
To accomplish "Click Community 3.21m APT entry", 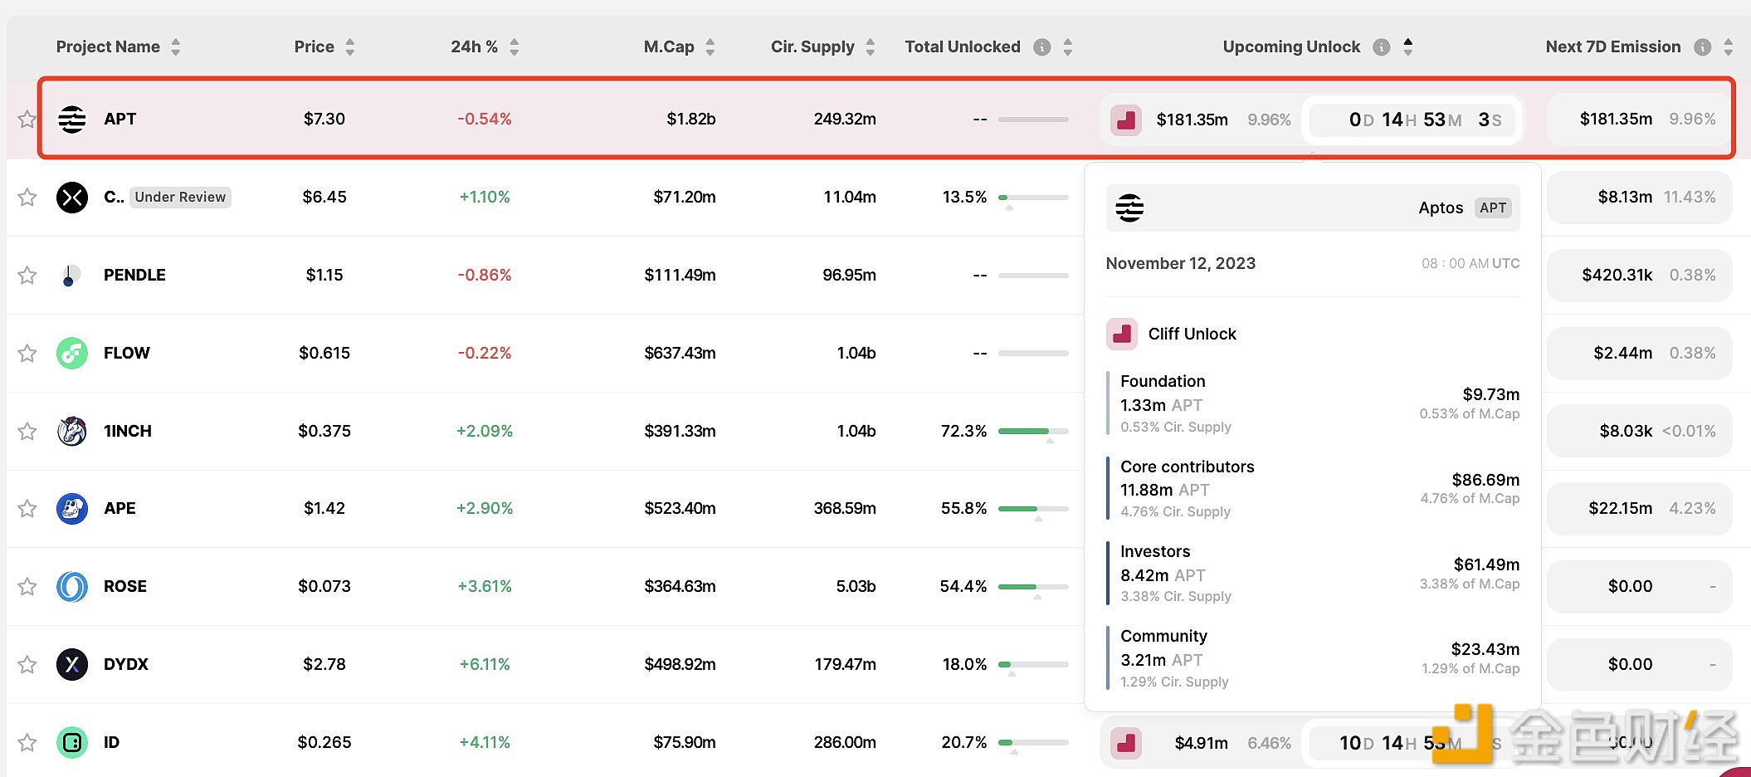I will point(1313,659).
